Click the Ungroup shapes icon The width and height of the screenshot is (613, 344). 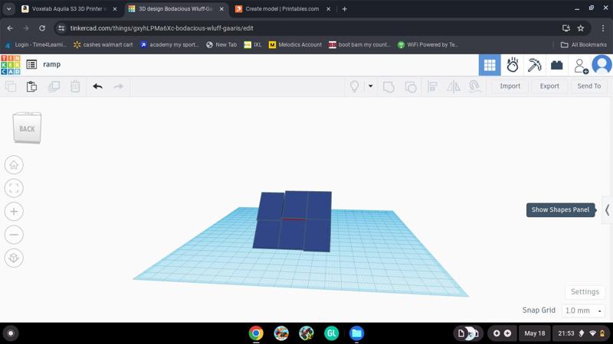click(x=411, y=86)
